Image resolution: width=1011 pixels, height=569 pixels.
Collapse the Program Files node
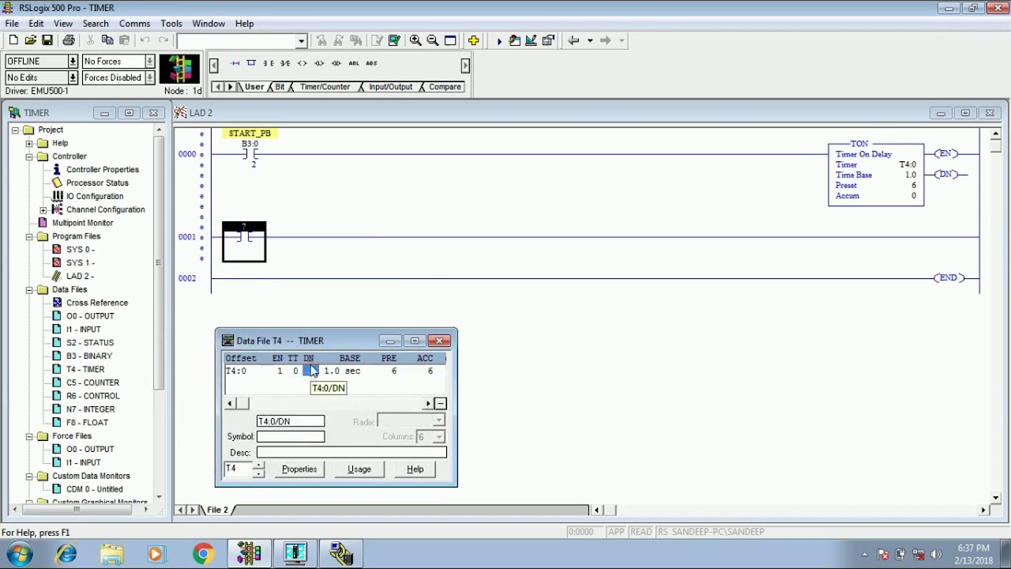29,236
